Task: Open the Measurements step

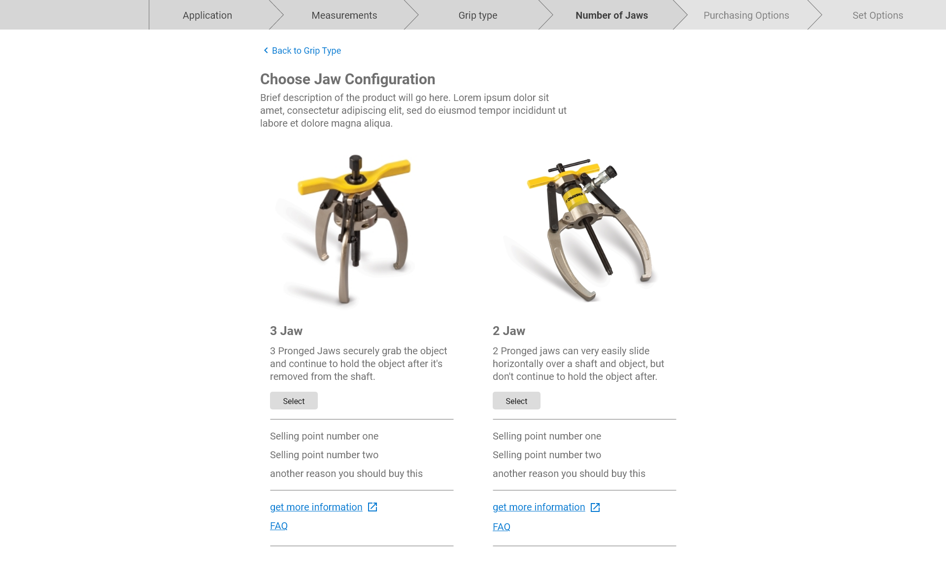Action: pos(344,15)
